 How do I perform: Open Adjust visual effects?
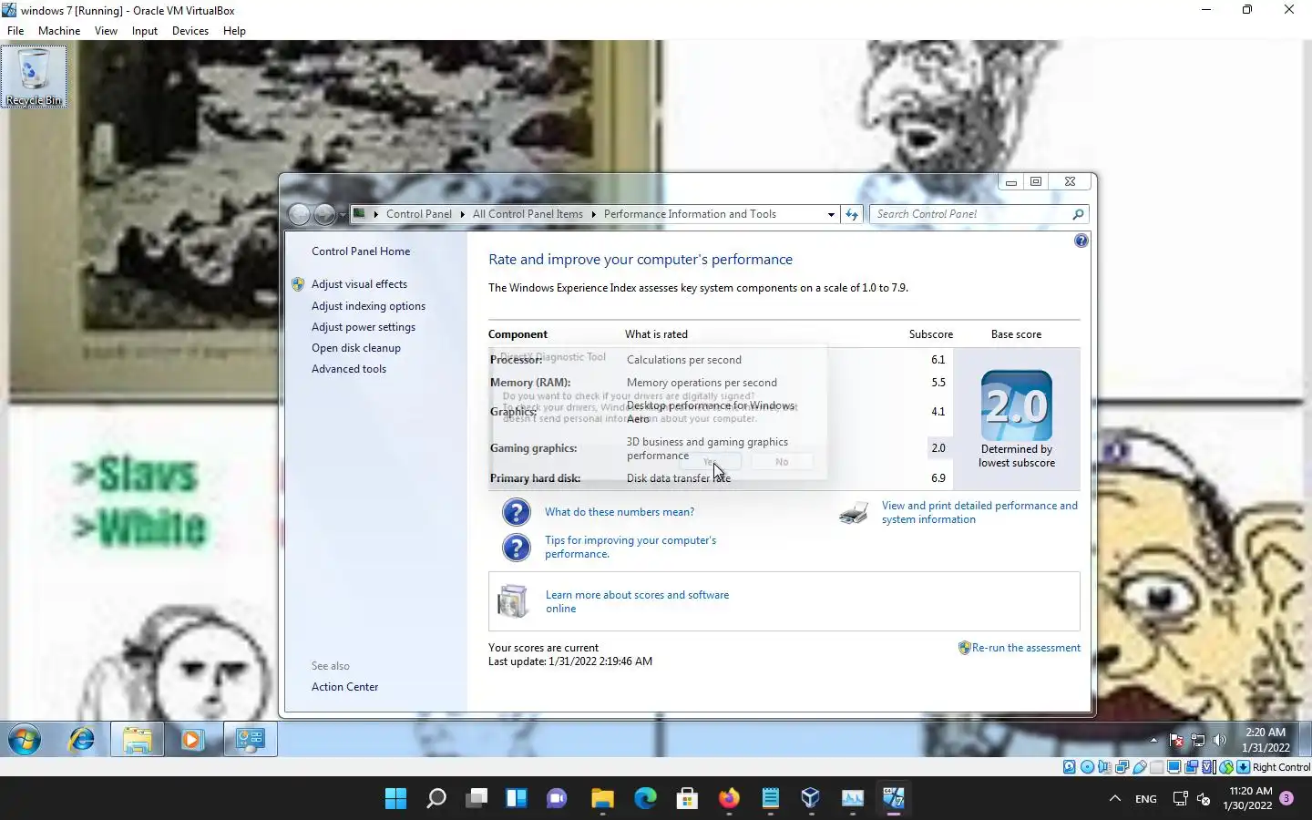click(x=359, y=284)
